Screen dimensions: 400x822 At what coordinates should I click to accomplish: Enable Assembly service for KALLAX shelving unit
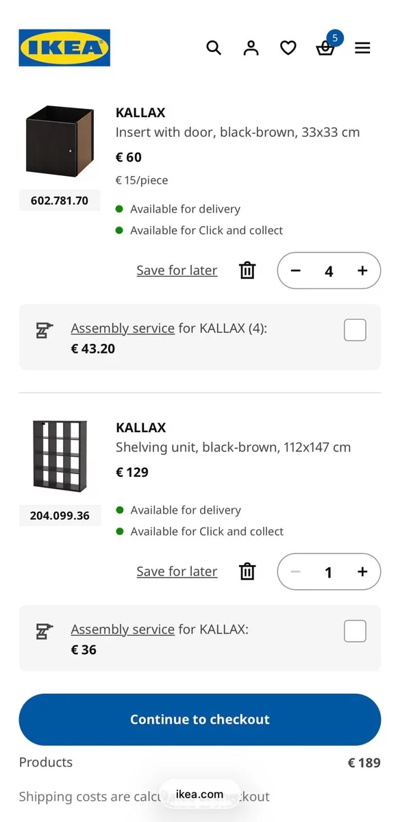click(355, 631)
